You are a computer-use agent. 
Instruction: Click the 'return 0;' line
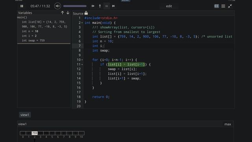pos(101,97)
